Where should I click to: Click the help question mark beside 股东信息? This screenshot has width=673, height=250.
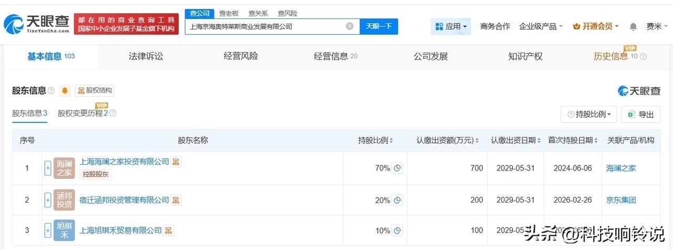(51, 91)
